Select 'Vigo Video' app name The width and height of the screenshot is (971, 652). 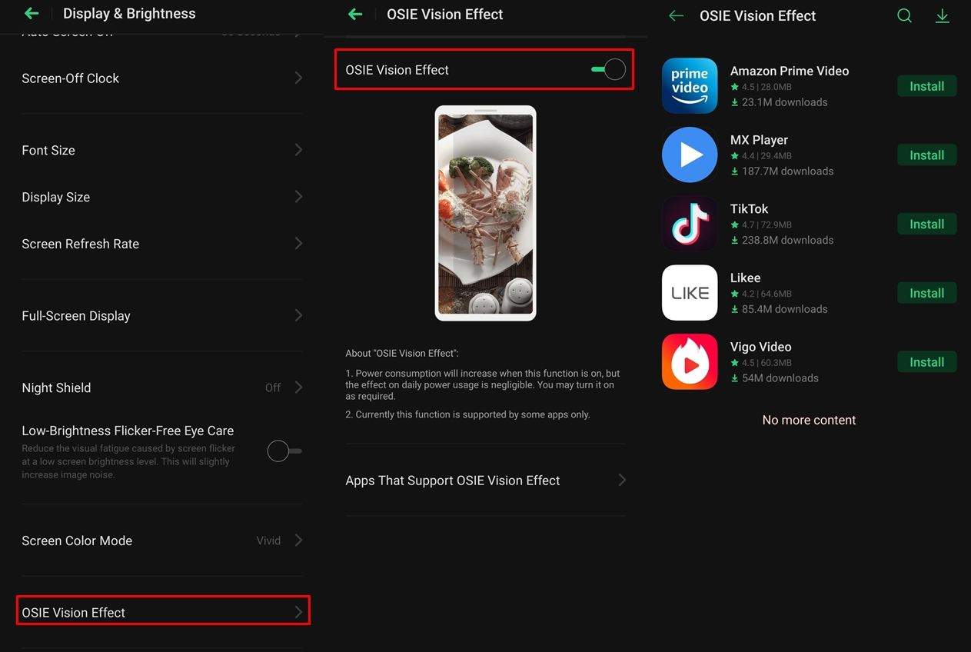(760, 347)
